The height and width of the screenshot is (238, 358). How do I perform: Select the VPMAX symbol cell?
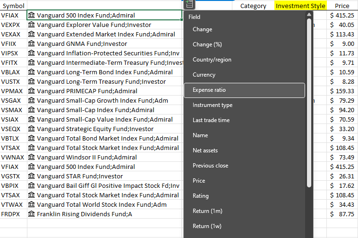tap(14, 91)
